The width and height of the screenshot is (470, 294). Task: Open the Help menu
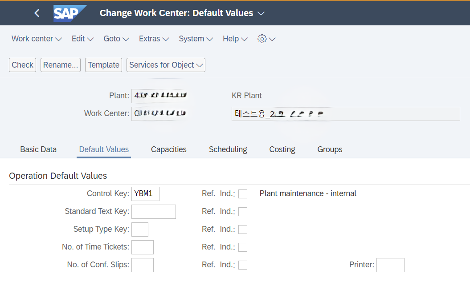pyautogui.click(x=235, y=39)
